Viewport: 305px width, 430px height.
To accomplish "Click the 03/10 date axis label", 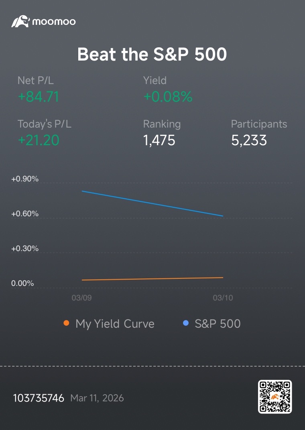I will click(x=223, y=298).
